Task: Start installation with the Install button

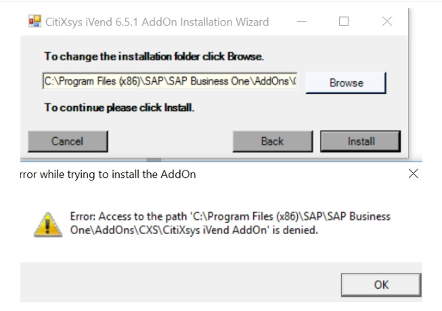Action: tap(361, 141)
